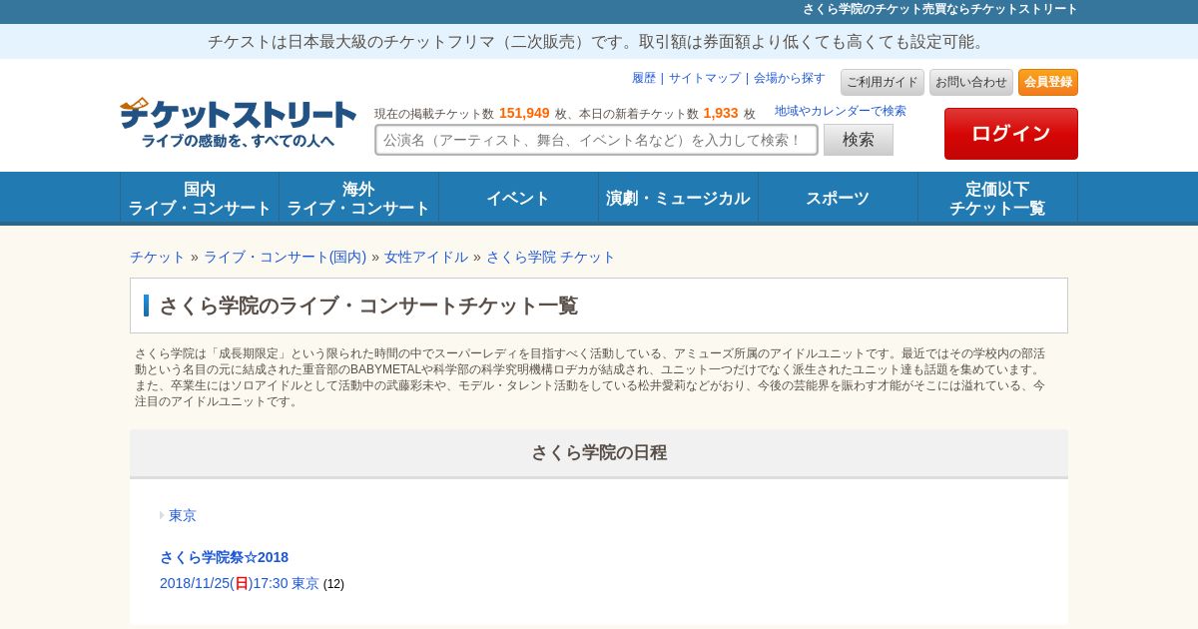Focus the 公演名 search input field
The image size is (1198, 629).
click(596, 140)
